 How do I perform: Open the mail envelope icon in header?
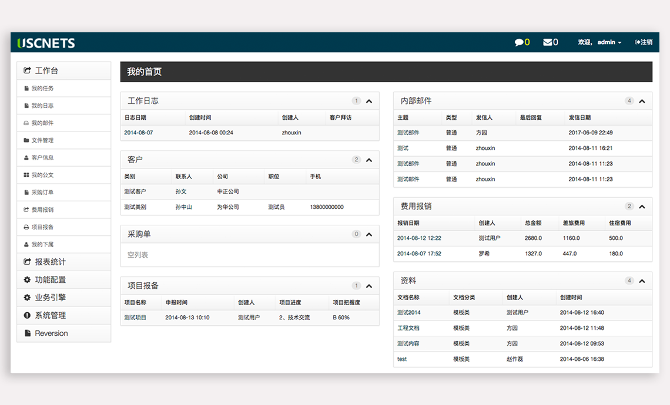[547, 42]
